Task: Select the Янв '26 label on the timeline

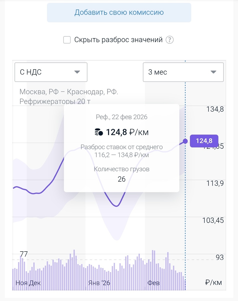Action: click(99, 283)
